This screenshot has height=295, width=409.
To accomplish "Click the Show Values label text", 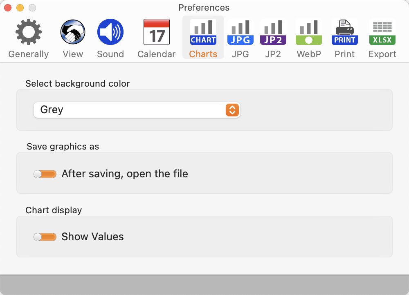I will (x=92, y=237).
